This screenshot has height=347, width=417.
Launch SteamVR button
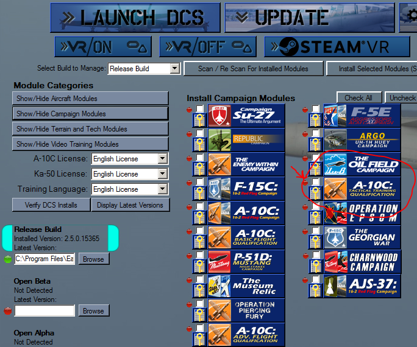[x=337, y=47]
